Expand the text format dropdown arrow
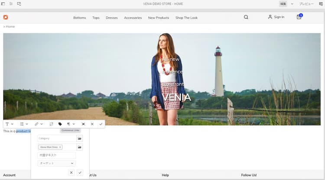The image size is (325, 180). tap(12, 124)
